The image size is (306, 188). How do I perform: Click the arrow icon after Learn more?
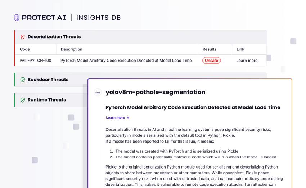click(128, 118)
